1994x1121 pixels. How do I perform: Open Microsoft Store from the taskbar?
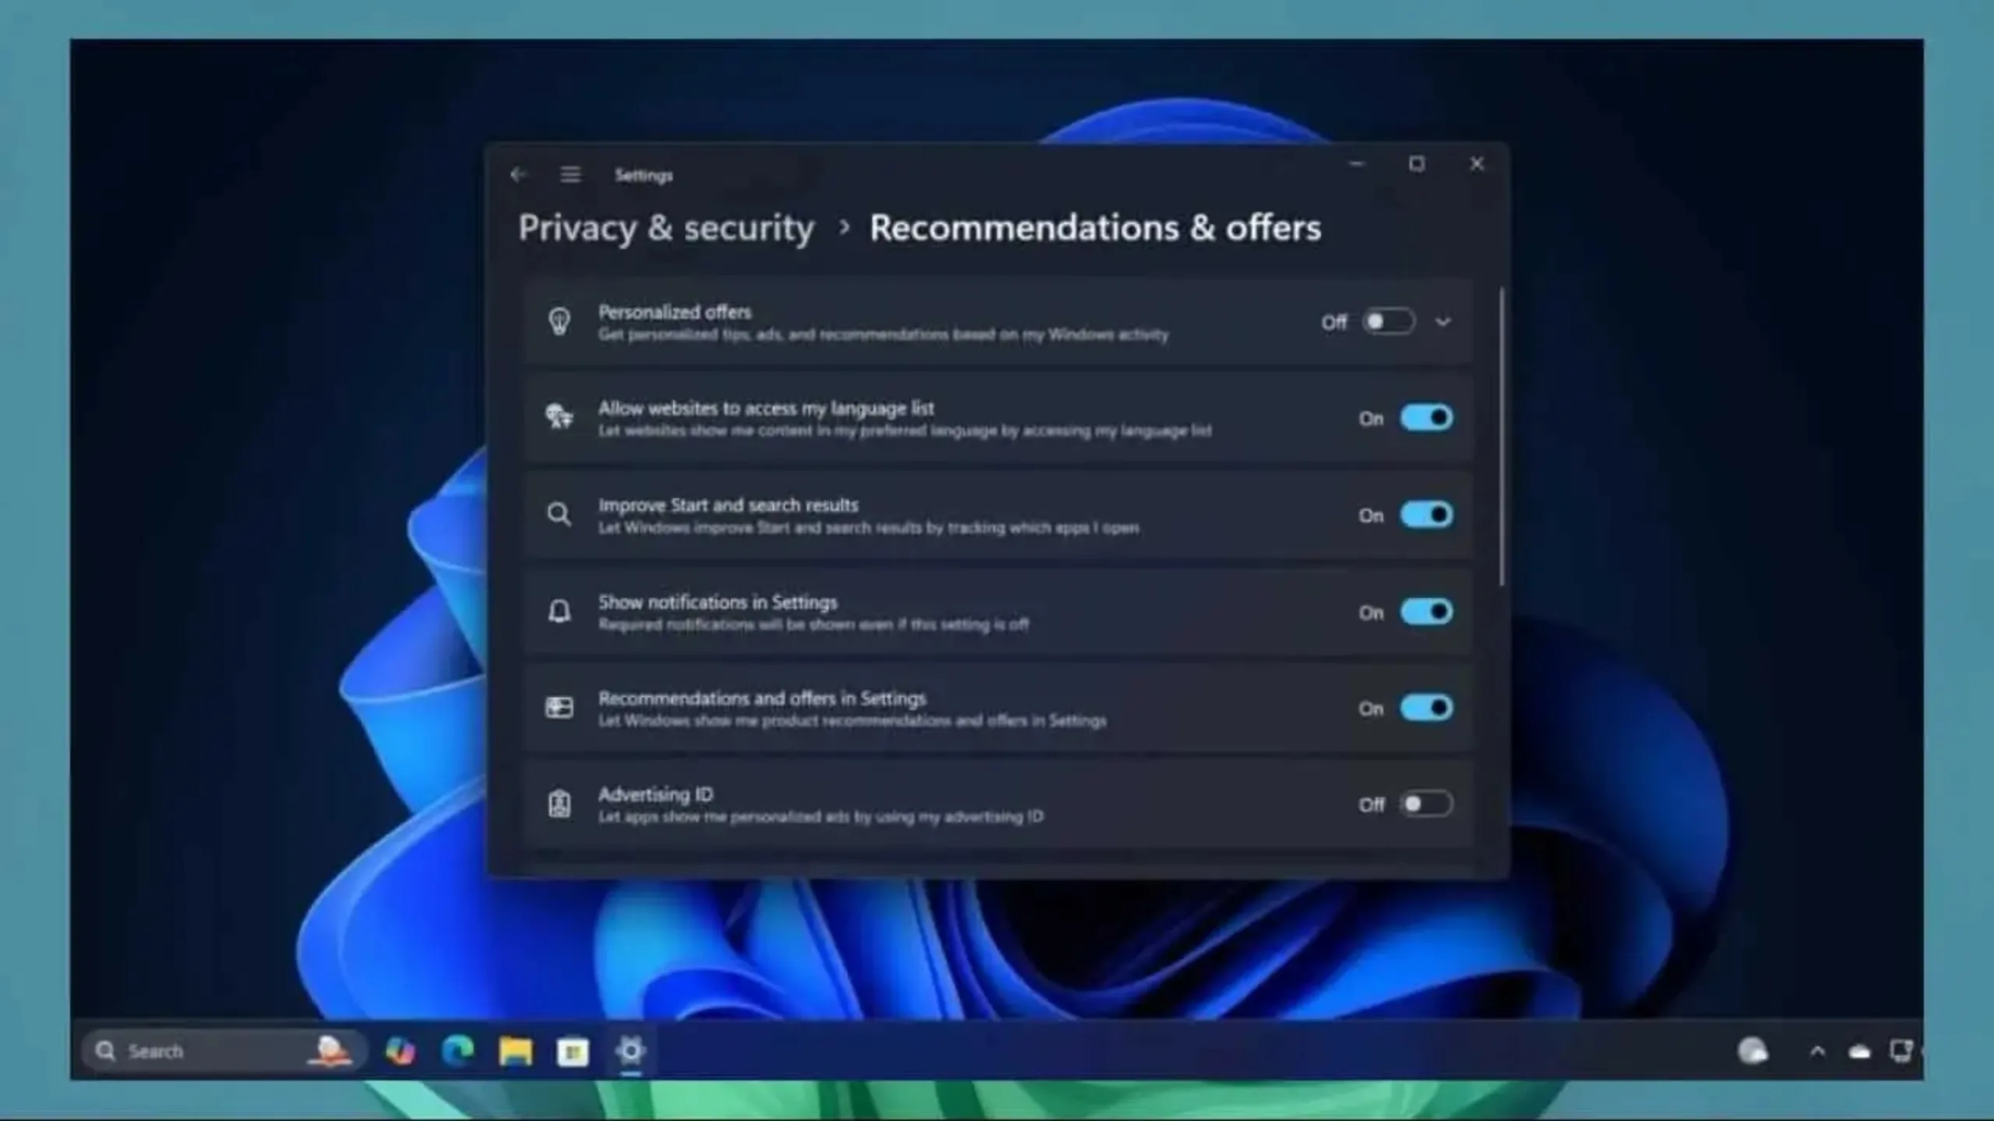572,1052
